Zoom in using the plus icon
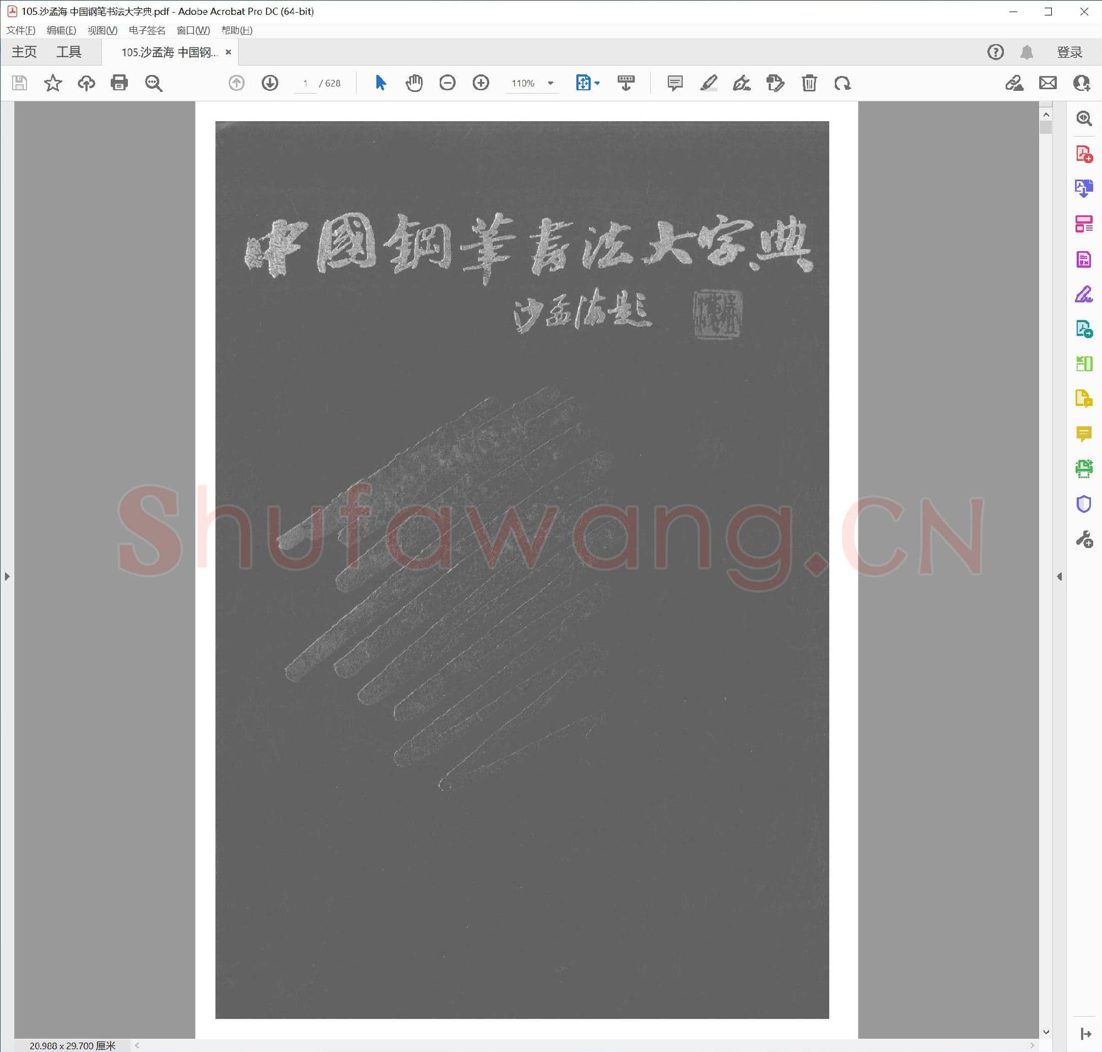The image size is (1102, 1052). (481, 83)
